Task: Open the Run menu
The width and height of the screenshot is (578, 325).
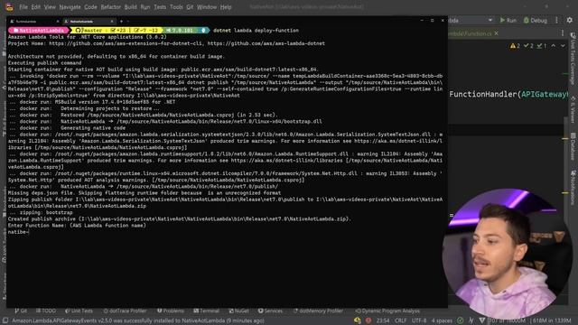Action: coord(145,7)
